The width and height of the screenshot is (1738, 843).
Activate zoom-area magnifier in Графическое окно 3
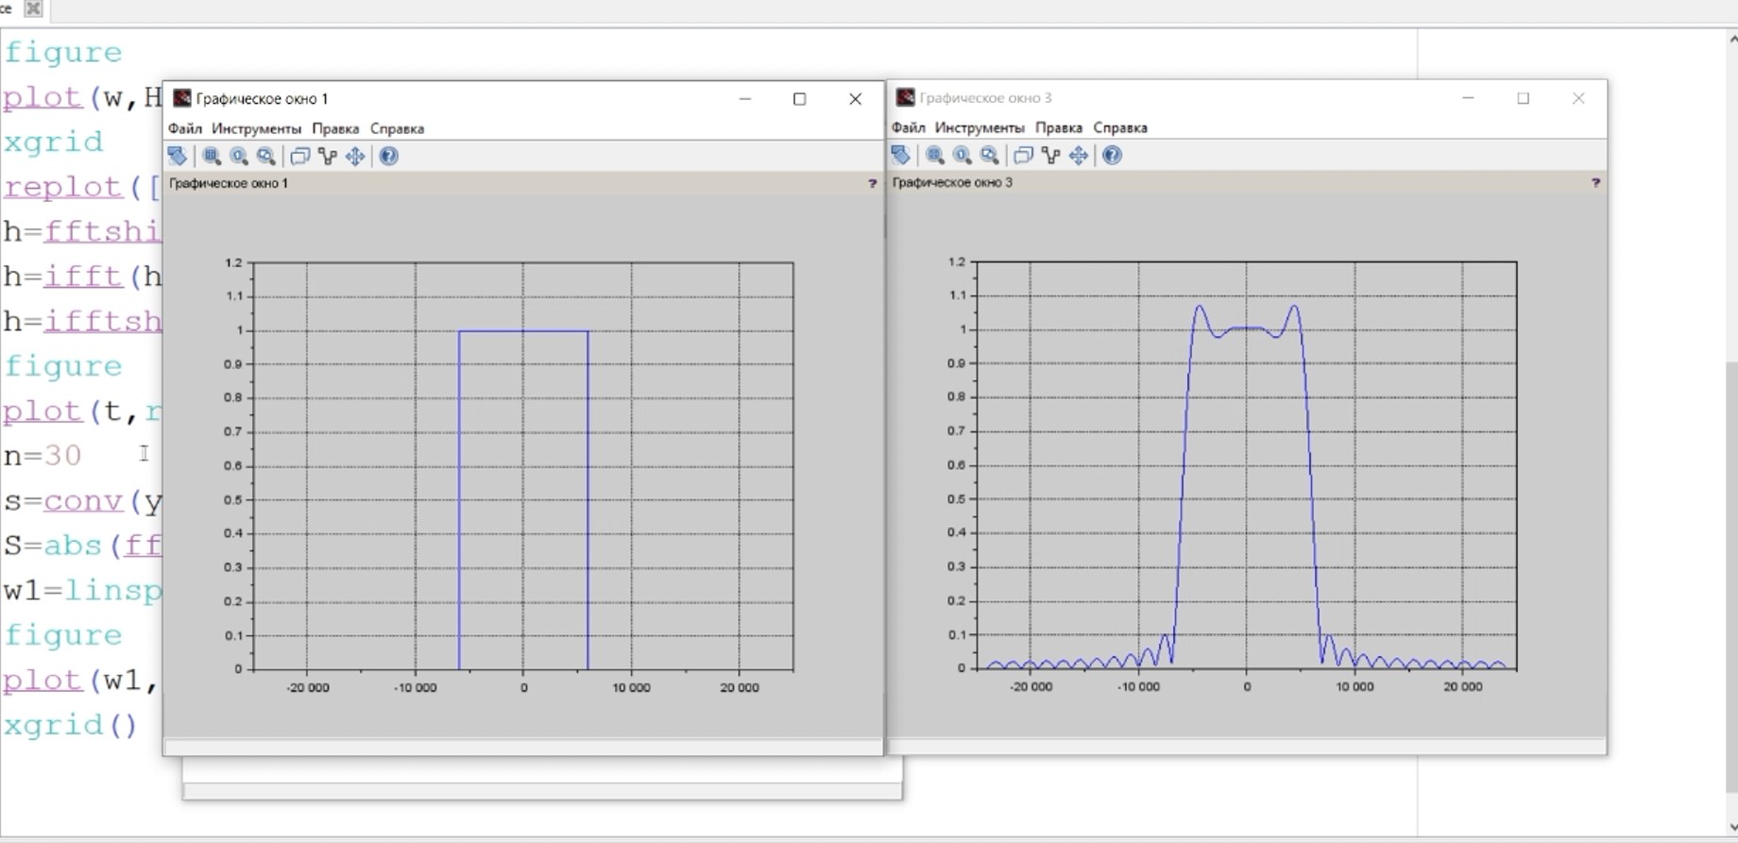(935, 155)
